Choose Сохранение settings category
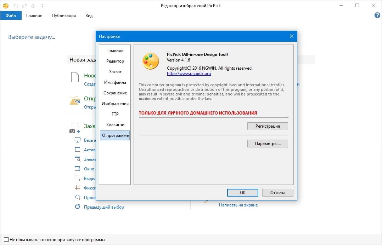 click(x=115, y=93)
